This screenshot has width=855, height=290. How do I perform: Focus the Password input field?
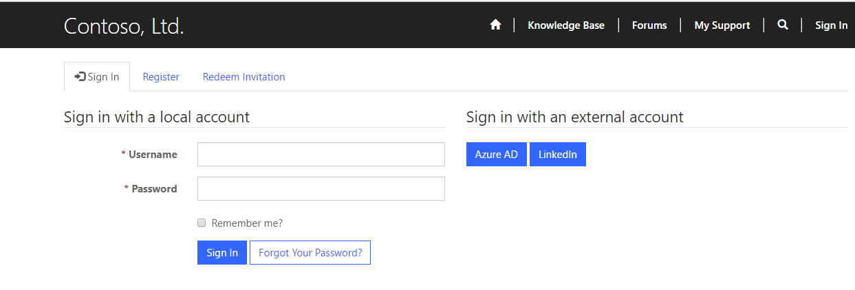point(321,188)
